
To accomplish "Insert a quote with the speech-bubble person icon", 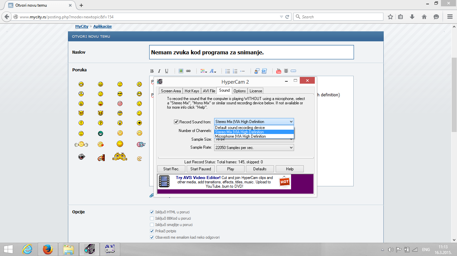I will point(257,71).
